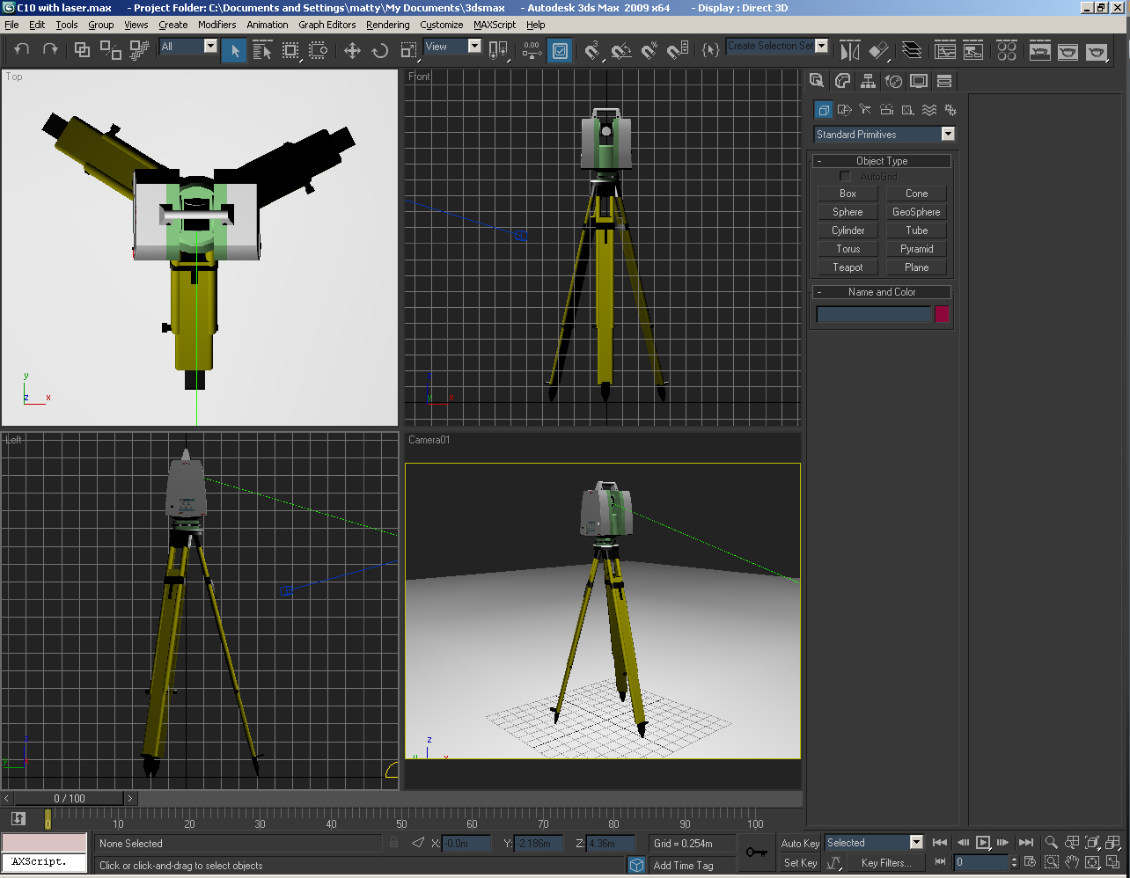Click the GeoSphere primitive button
1130x878 pixels.
click(x=916, y=212)
